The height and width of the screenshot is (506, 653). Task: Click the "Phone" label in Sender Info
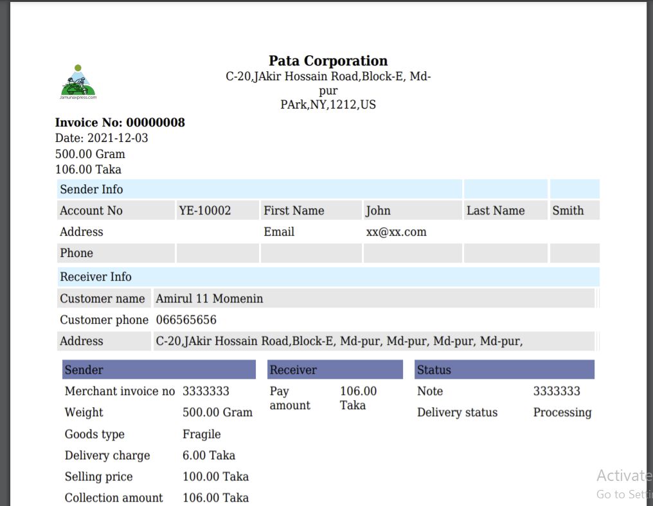(x=76, y=253)
